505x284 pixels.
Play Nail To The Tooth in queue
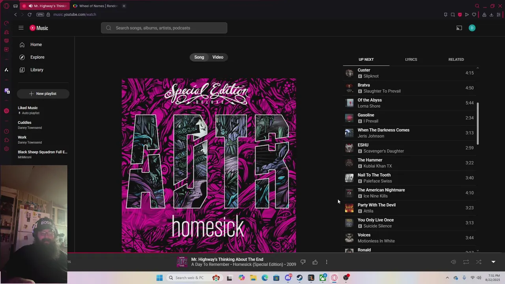click(x=409, y=178)
